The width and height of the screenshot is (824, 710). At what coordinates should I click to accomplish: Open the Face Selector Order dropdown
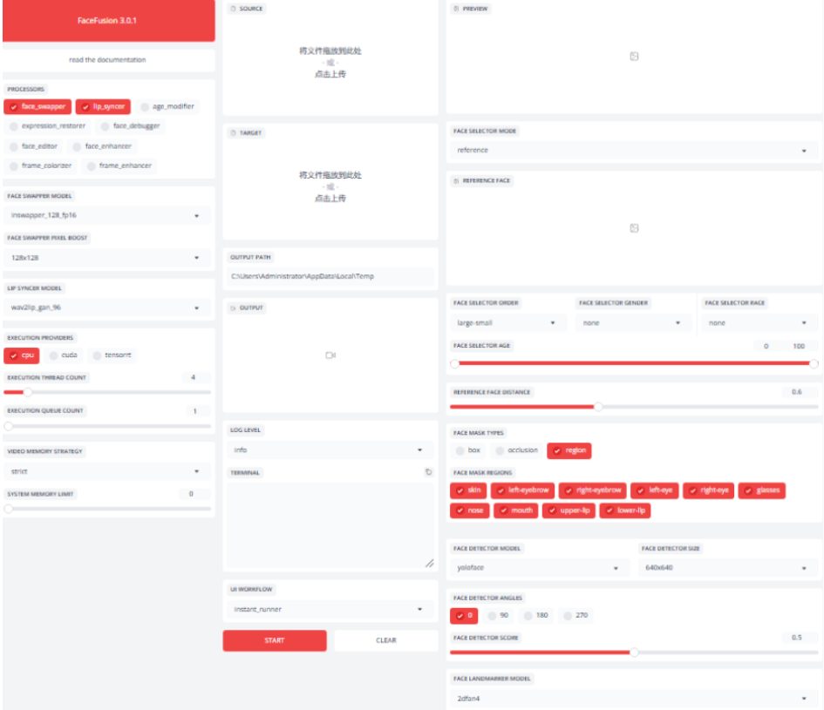tap(508, 323)
